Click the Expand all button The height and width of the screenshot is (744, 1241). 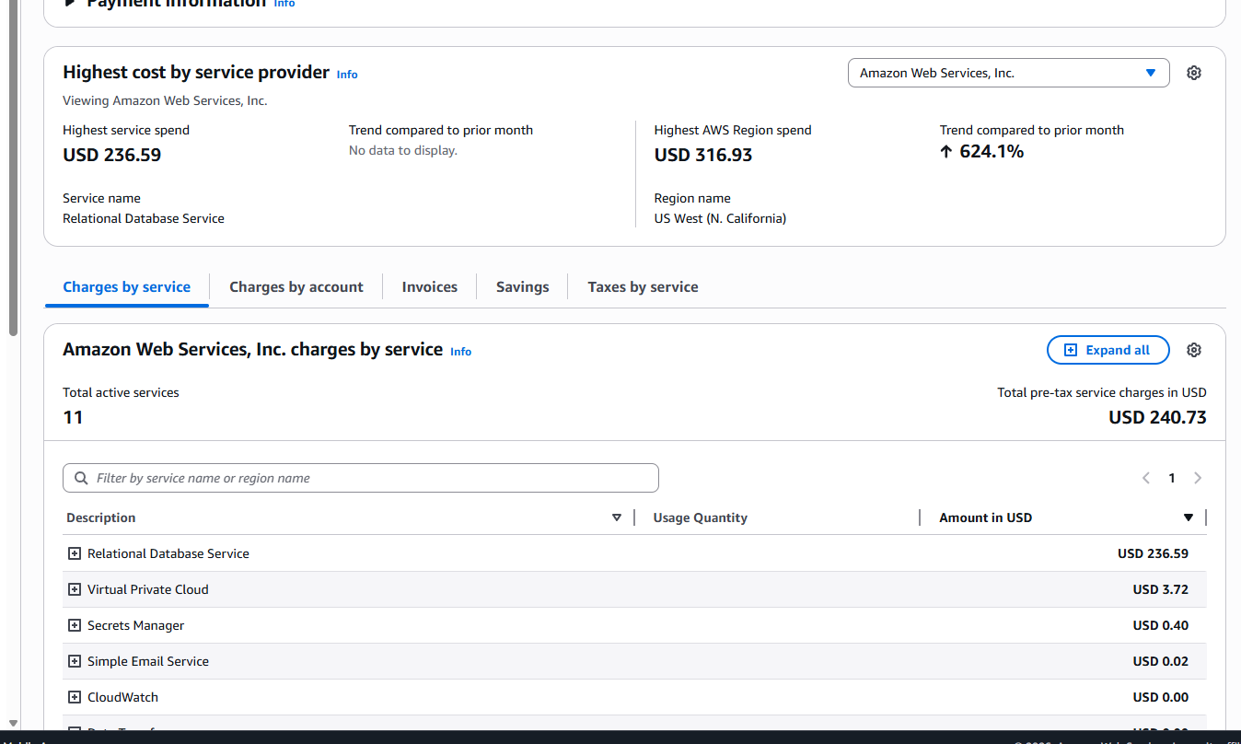(x=1108, y=350)
